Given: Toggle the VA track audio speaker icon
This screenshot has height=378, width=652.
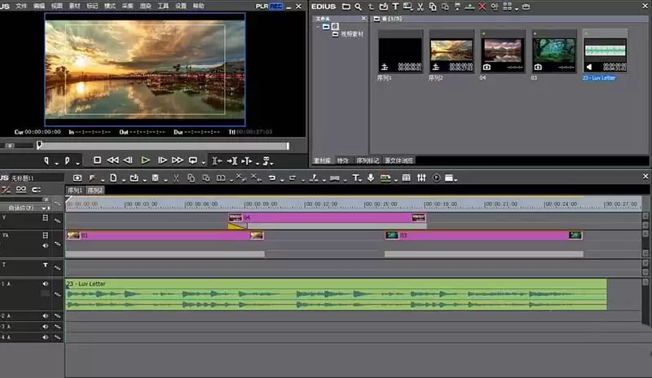Looking at the screenshot, I should tap(46, 246).
